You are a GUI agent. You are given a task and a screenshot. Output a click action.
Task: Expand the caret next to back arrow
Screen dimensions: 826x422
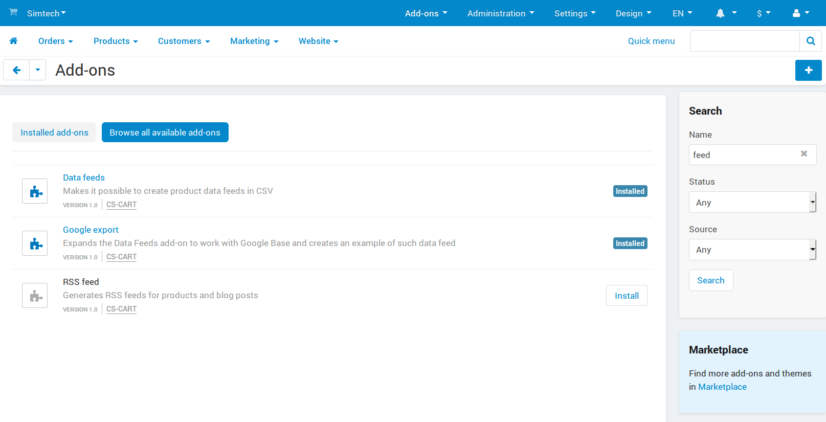[38, 70]
